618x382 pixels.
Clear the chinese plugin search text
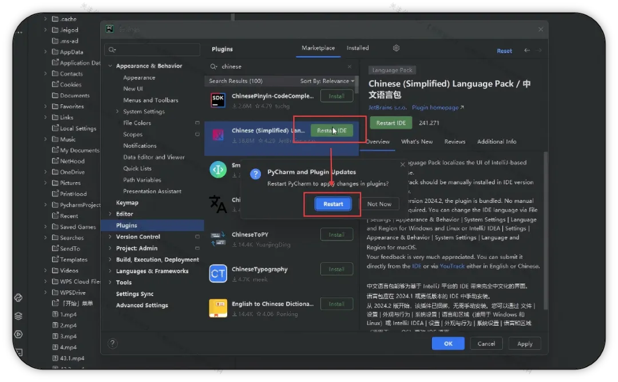coord(349,66)
